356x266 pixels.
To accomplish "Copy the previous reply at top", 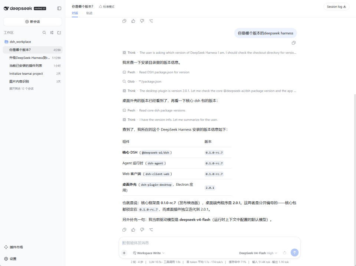I will 124,21.
